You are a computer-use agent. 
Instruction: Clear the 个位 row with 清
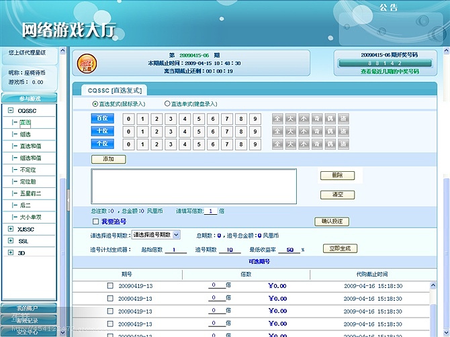pyautogui.click(x=343, y=144)
